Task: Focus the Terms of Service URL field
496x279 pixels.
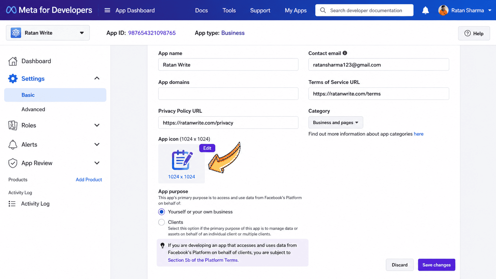Action: [x=379, y=94]
